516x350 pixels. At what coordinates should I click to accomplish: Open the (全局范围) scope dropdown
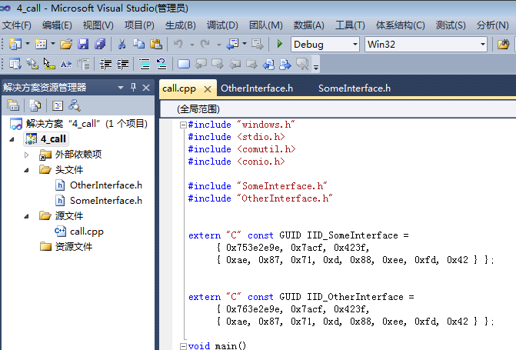(x=338, y=109)
